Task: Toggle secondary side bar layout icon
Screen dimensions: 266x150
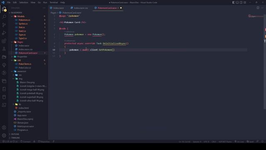Action: (241, 2)
